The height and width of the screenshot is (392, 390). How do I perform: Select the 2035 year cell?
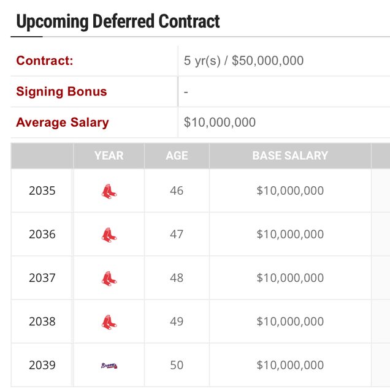42,191
